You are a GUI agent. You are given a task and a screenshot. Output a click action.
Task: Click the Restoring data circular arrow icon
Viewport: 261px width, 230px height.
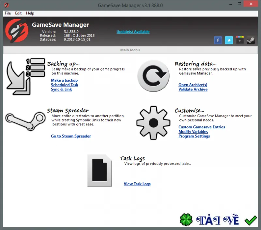[x=153, y=76]
